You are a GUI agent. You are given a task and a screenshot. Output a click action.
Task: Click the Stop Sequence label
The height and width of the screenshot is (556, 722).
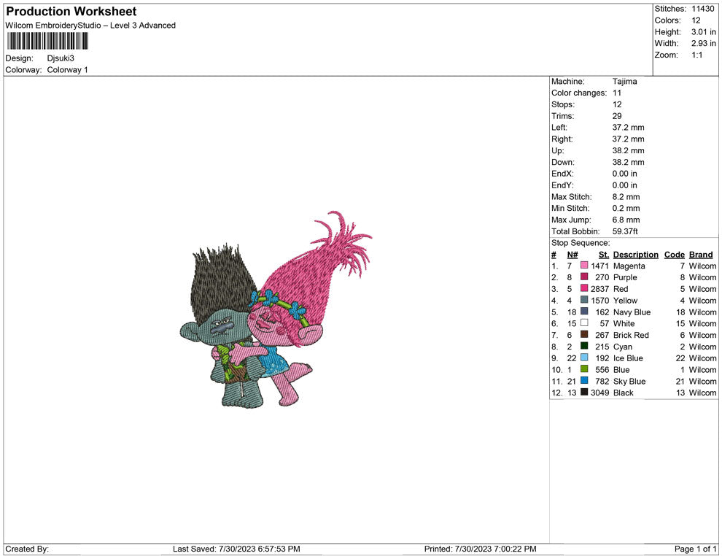pyautogui.click(x=581, y=243)
